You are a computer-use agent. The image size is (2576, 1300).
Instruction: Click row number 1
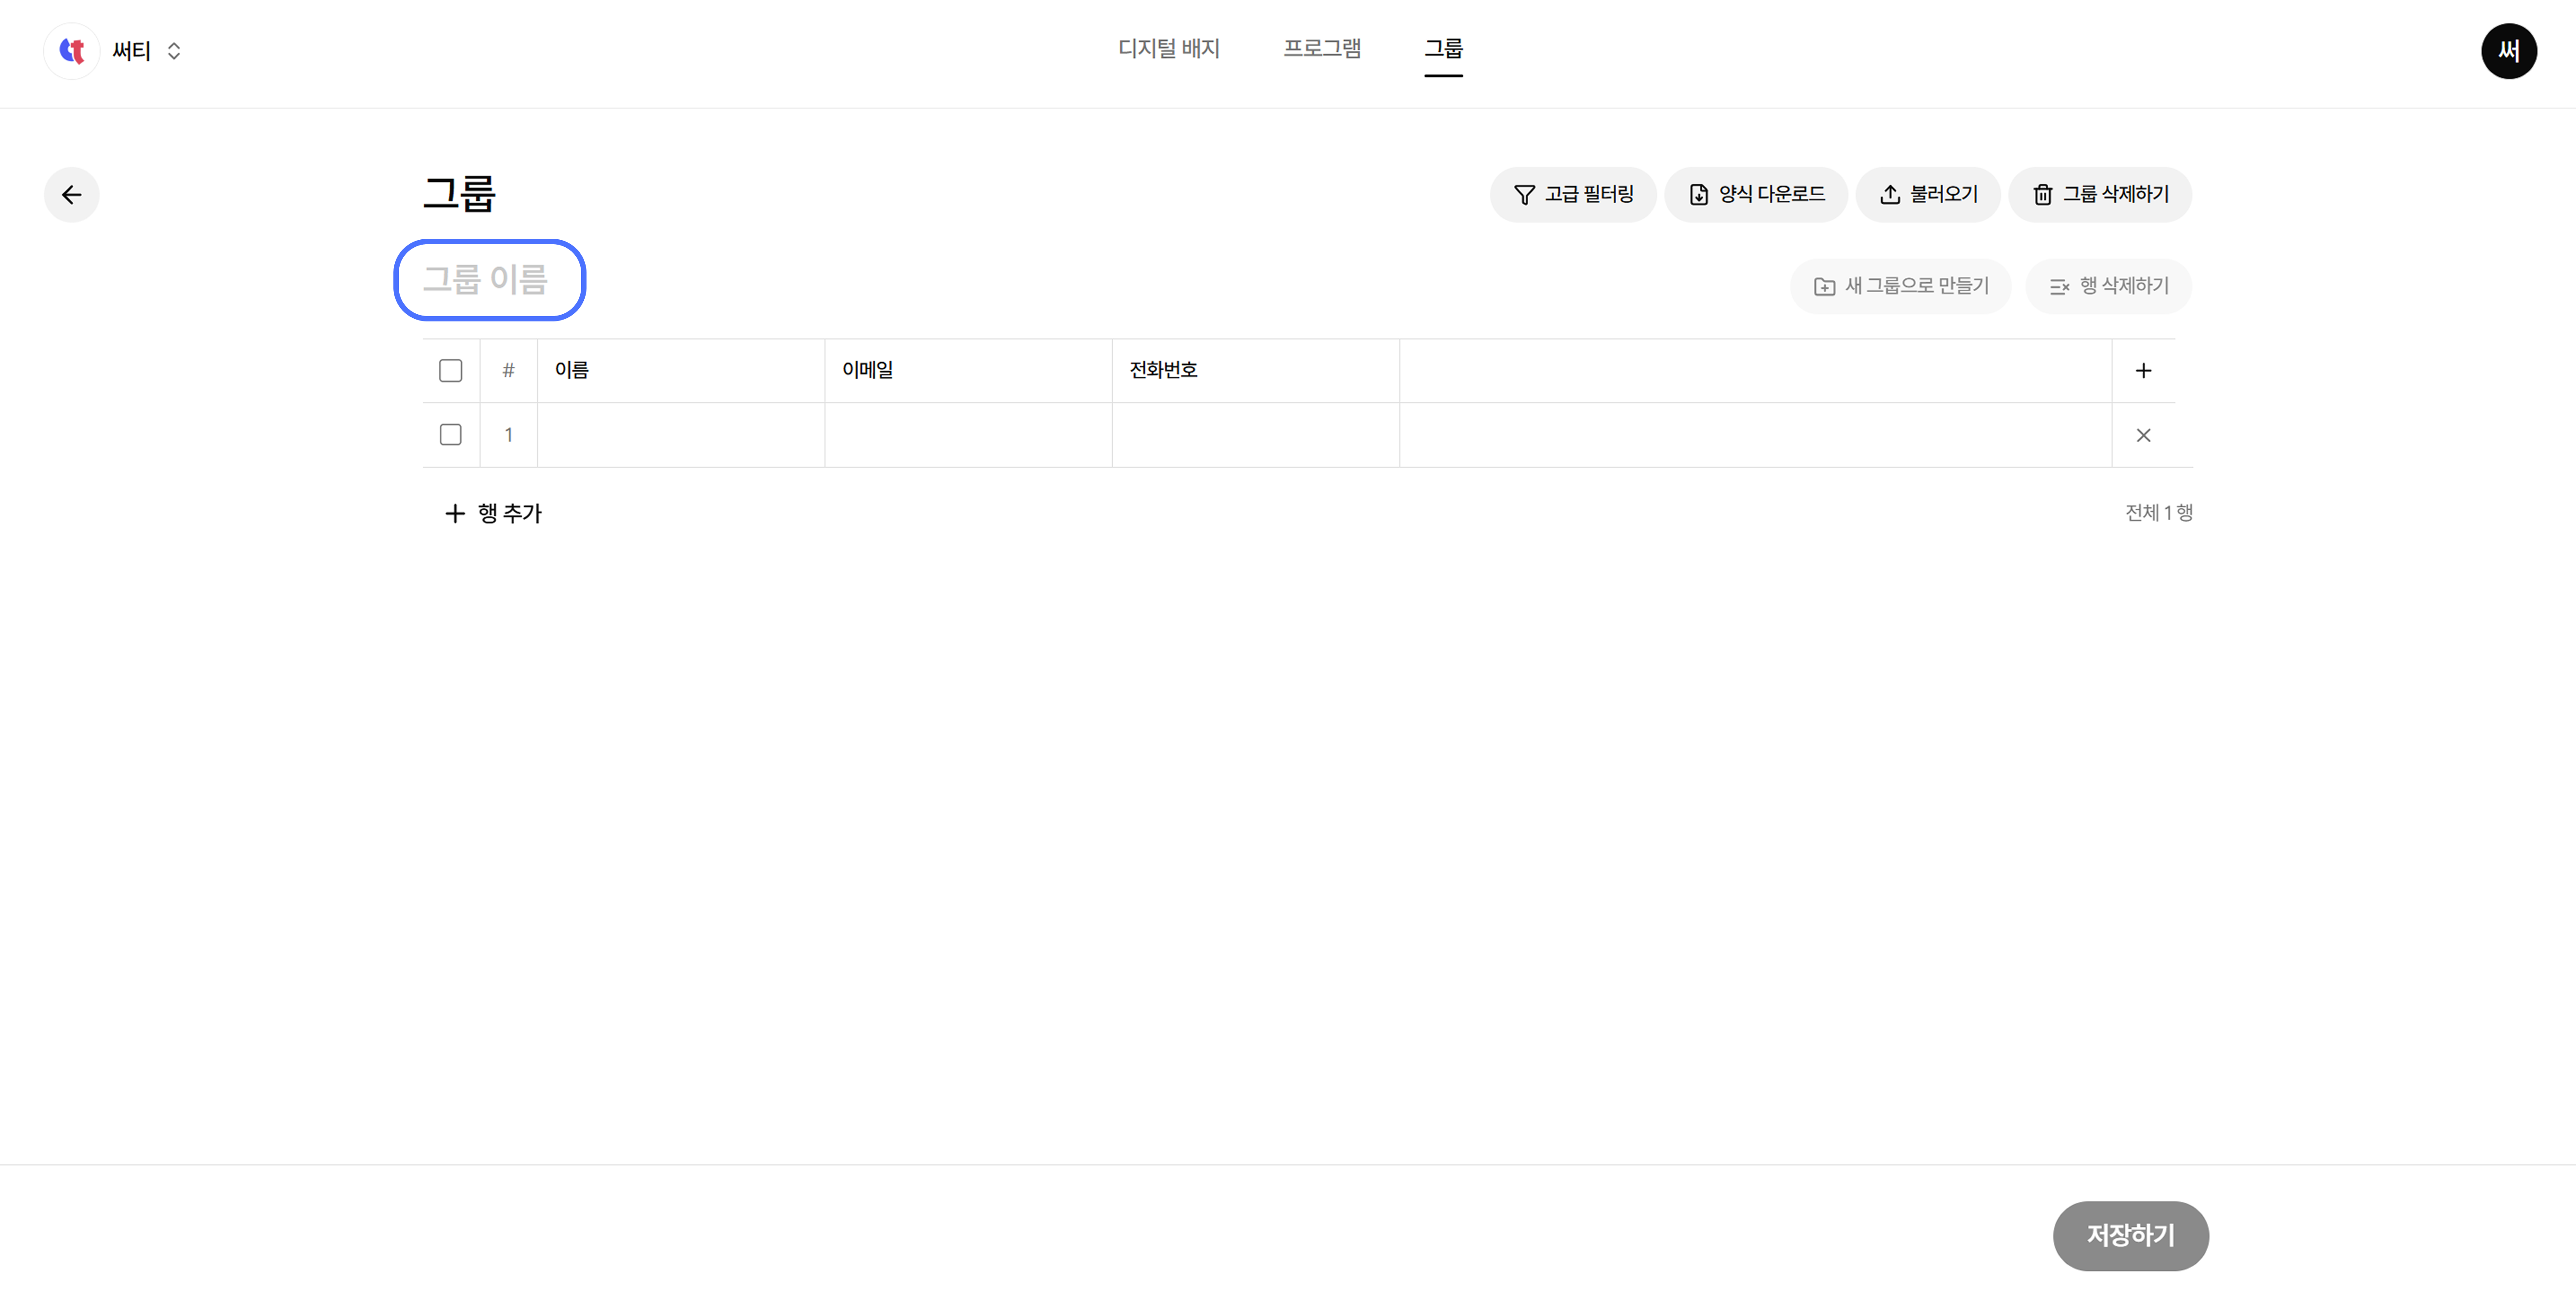pyautogui.click(x=508, y=435)
